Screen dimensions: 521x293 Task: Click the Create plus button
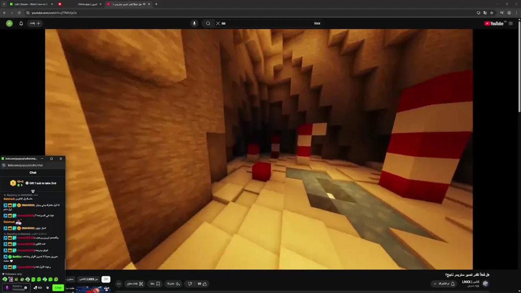[x=35, y=23]
